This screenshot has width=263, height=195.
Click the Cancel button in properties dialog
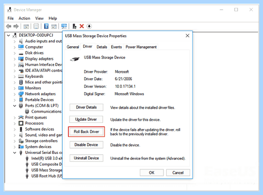[x=178, y=173]
